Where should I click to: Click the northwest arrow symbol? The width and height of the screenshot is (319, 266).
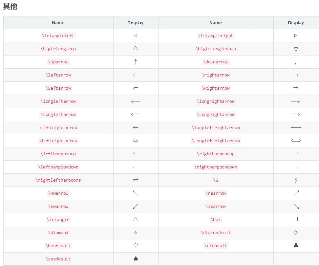coord(136,193)
